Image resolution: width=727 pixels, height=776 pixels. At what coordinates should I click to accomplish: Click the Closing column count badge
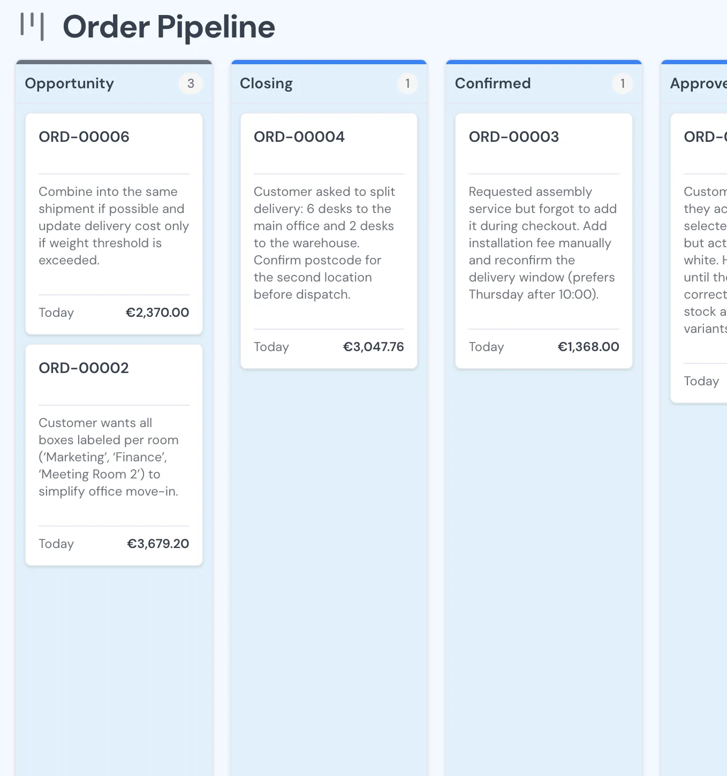(x=407, y=83)
